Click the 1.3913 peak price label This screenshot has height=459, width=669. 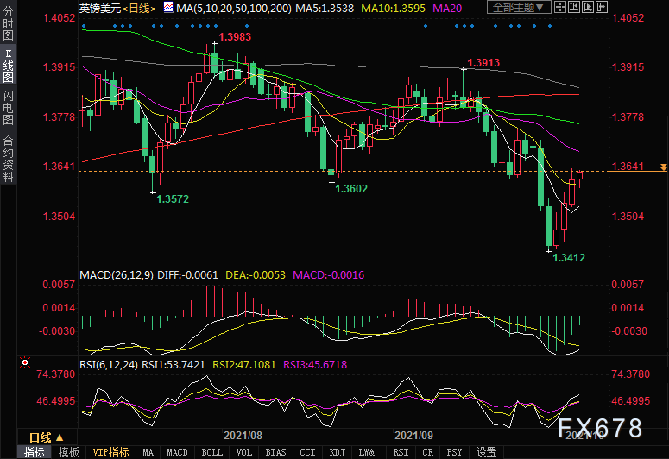coord(483,63)
